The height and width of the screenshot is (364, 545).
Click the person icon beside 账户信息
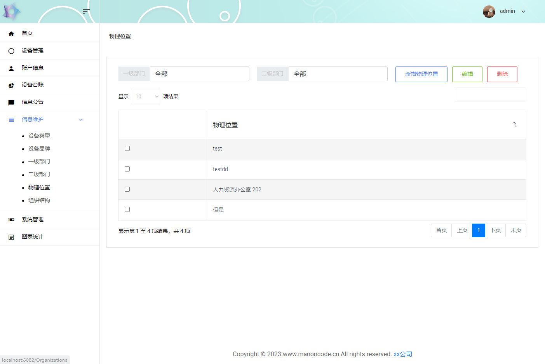click(x=11, y=68)
